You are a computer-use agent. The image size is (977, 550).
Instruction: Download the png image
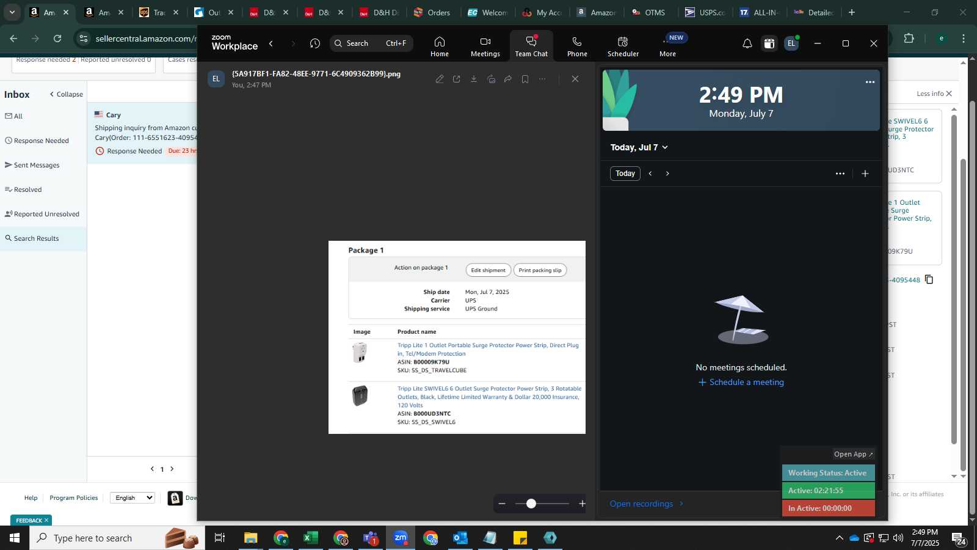pyautogui.click(x=474, y=79)
